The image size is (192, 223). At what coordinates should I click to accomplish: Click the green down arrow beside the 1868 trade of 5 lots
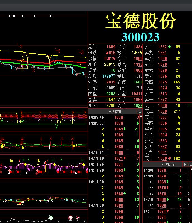125,193
